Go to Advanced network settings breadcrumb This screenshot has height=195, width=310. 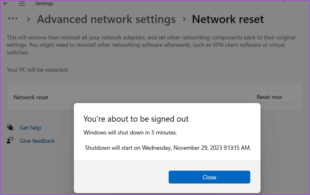106,19
